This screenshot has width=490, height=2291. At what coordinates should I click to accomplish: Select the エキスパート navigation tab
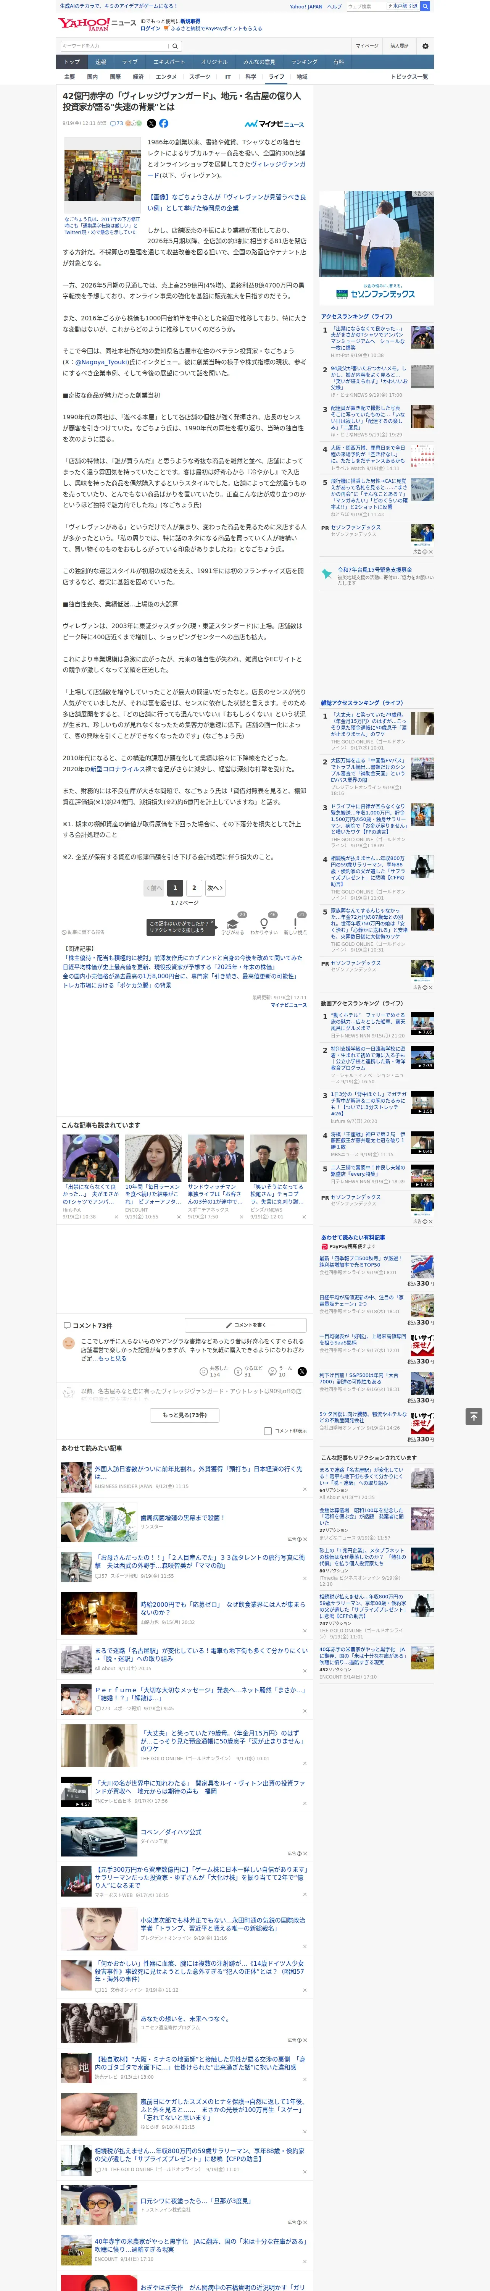pos(169,62)
